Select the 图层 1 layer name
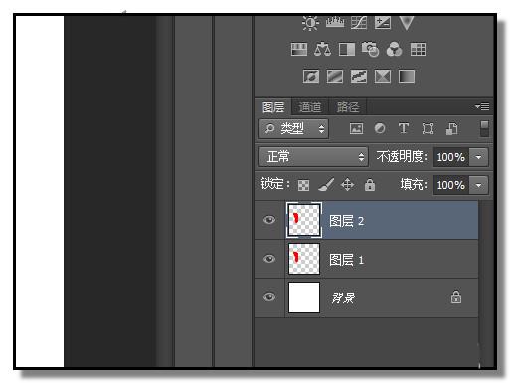 point(347,260)
